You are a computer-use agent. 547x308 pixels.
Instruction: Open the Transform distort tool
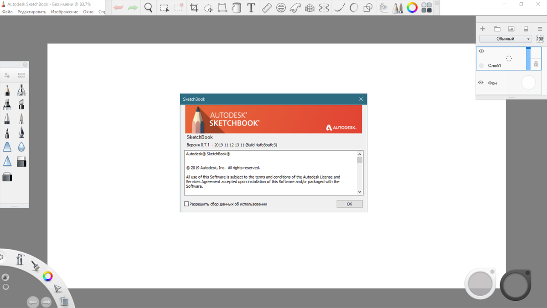[x=222, y=8]
